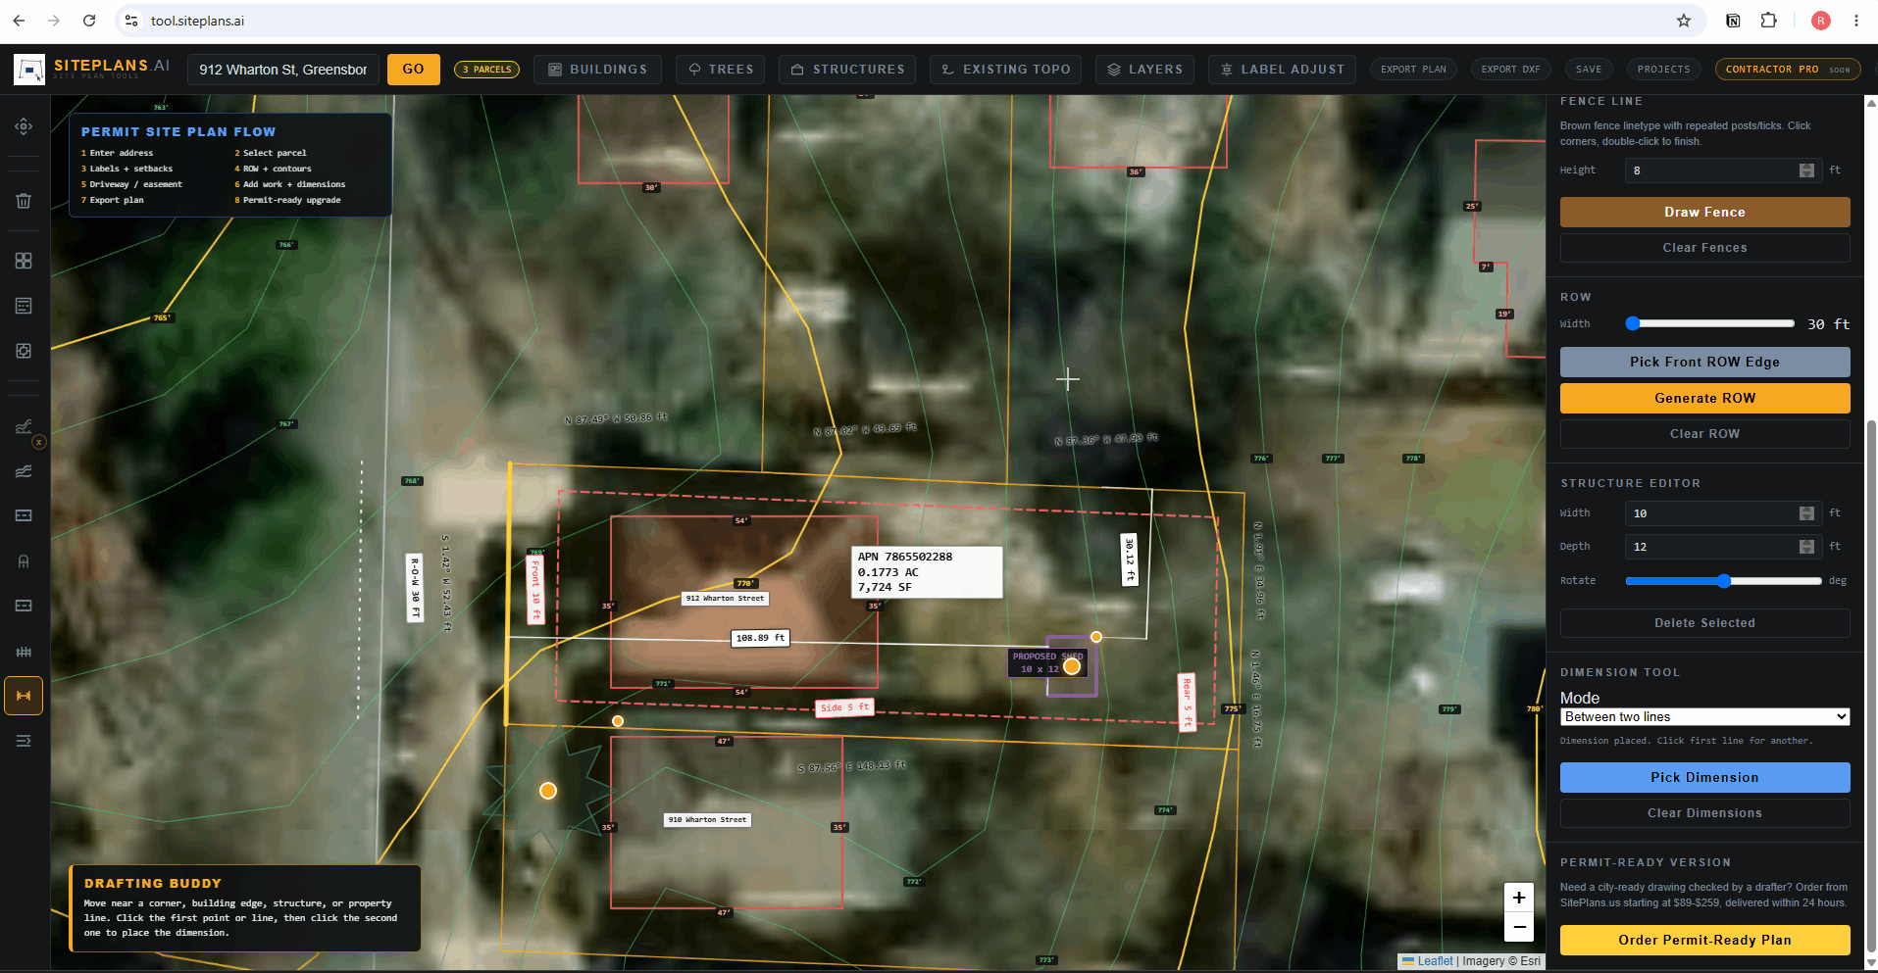
Task: Click Pick Dimension button
Action: [x=1704, y=777]
